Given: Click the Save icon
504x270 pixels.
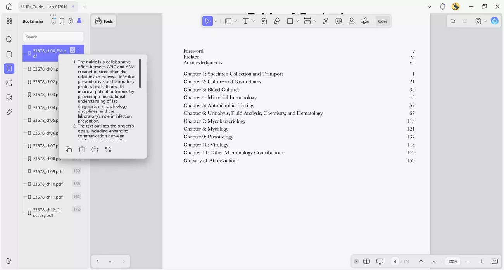Looking at the screenshot, I should [x=478, y=21].
